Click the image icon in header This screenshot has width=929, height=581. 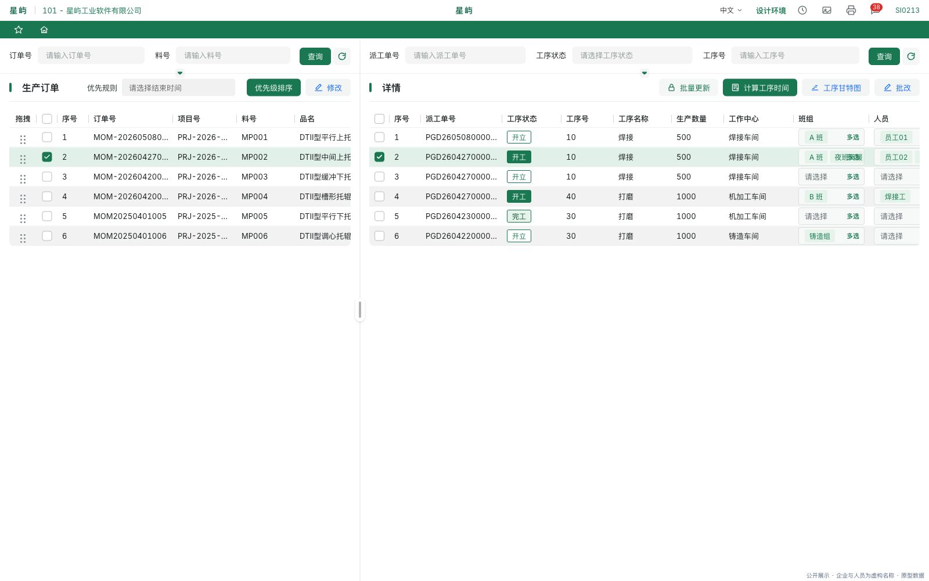(x=827, y=10)
